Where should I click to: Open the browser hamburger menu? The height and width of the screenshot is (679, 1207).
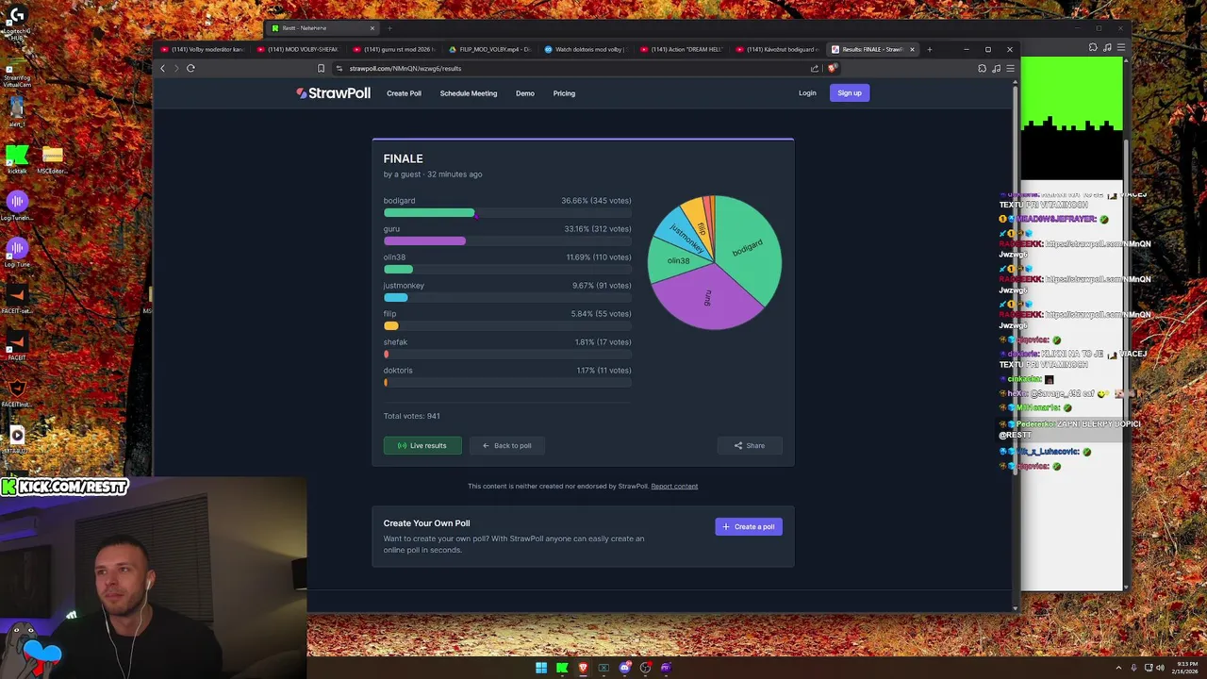[1010, 68]
